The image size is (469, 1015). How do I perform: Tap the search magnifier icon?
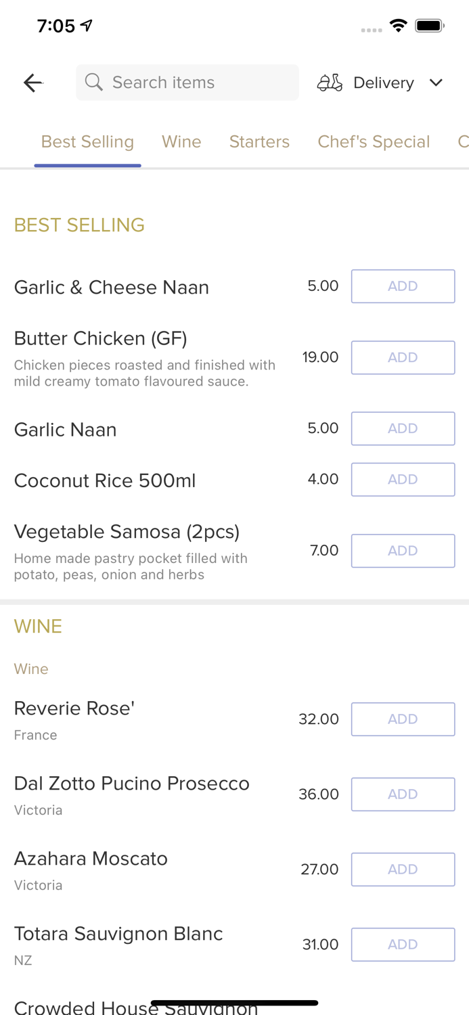(94, 83)
